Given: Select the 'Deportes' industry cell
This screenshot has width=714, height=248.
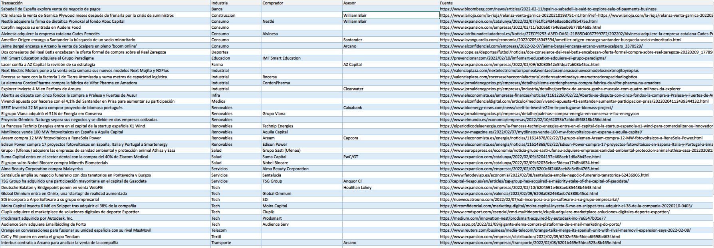Looking at the screenshot, I should coord(236,52).
